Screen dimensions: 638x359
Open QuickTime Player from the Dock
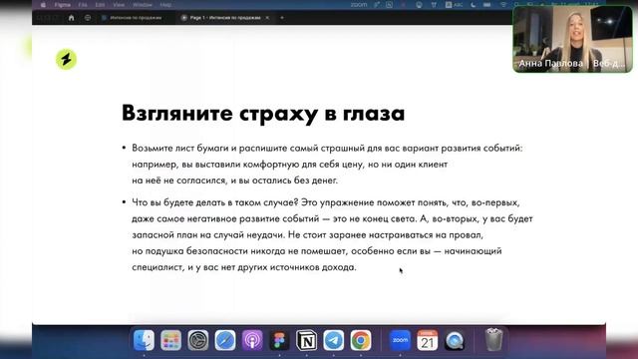pyautogui.click(x=455, y=340)
